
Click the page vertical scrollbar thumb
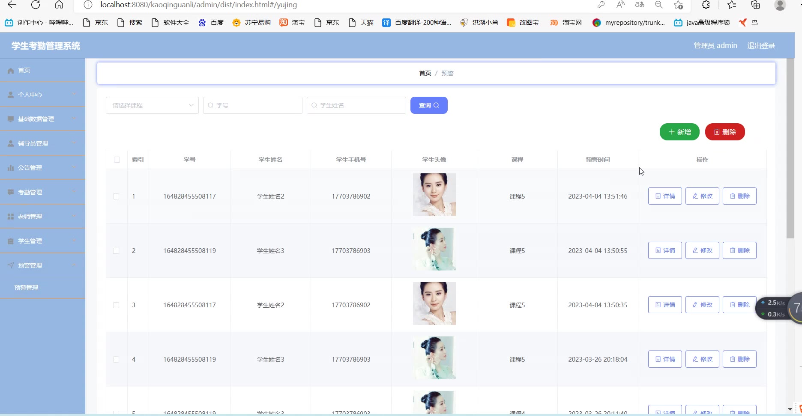pos(790,150)
